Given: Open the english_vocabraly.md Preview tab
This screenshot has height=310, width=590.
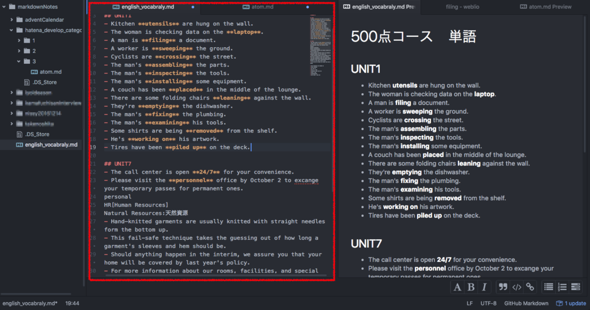Looking at the screenshot, I should (379, 7).
